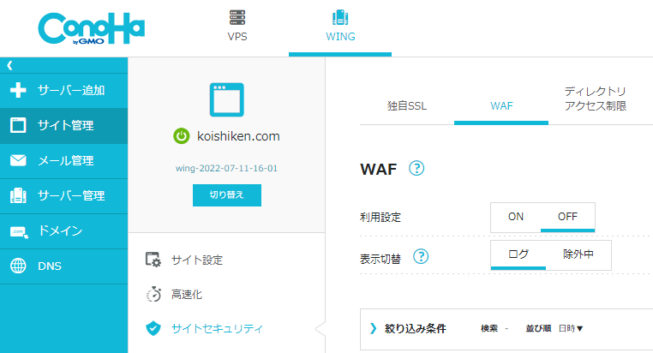Turn WAF 利用設定 ON

[516, 217]
